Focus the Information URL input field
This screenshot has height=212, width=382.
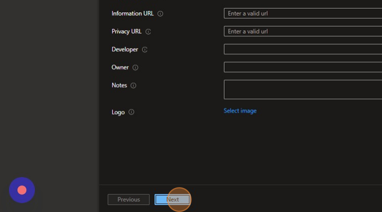[x=303, y=13]
